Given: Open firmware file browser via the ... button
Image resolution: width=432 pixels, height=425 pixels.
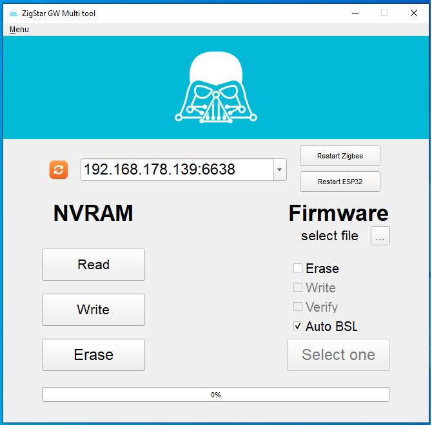Looking at the screenshot, I should point(380,236).
